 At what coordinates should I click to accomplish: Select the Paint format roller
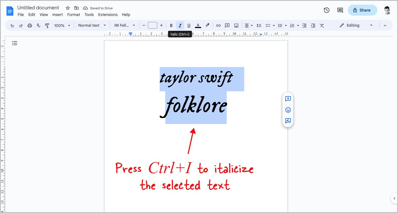point(47,26)
